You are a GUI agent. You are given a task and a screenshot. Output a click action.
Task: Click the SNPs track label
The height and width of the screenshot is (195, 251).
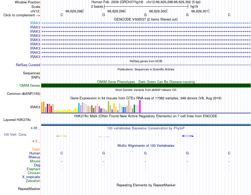coord(36,77)
